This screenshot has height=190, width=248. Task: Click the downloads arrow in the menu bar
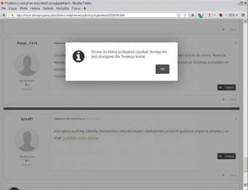(x=85, y=8)
